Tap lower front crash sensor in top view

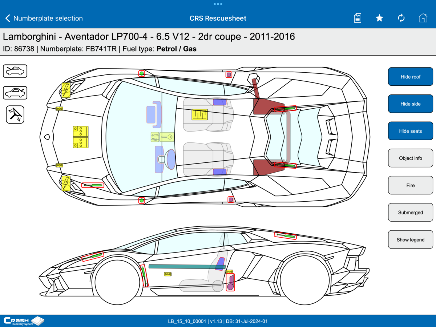point(59,165)
